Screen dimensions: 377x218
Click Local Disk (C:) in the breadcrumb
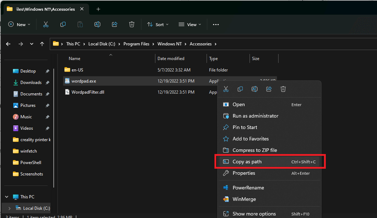(x=102, y=44)
